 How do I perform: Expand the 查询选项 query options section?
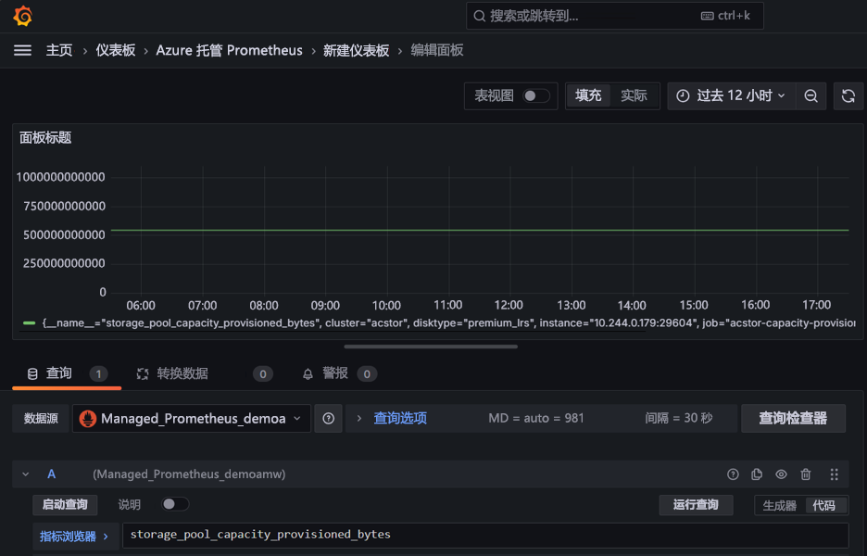point(399,418)
